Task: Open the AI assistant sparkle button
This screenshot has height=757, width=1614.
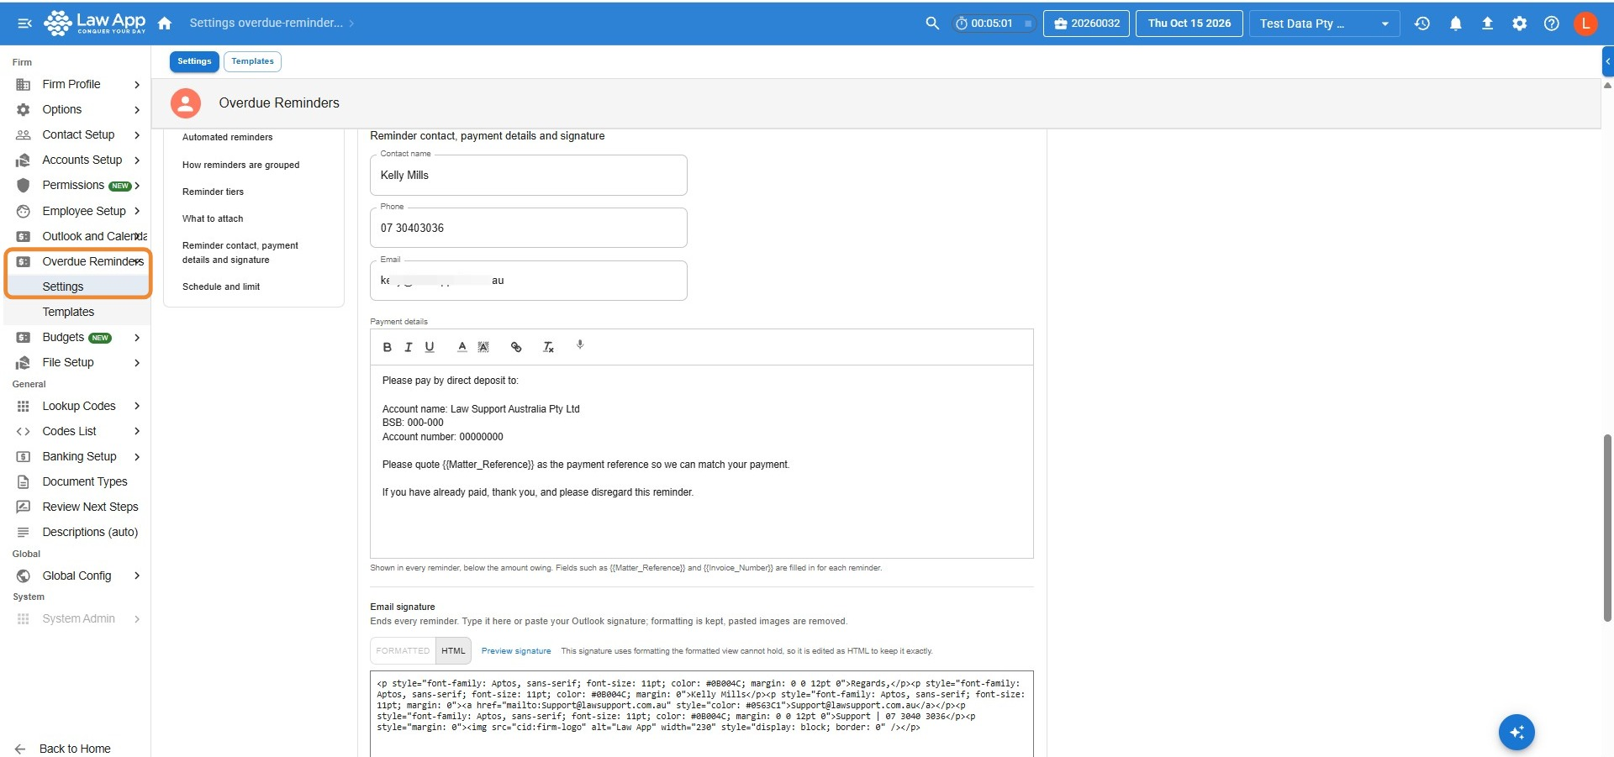Action: point(1516,732)
